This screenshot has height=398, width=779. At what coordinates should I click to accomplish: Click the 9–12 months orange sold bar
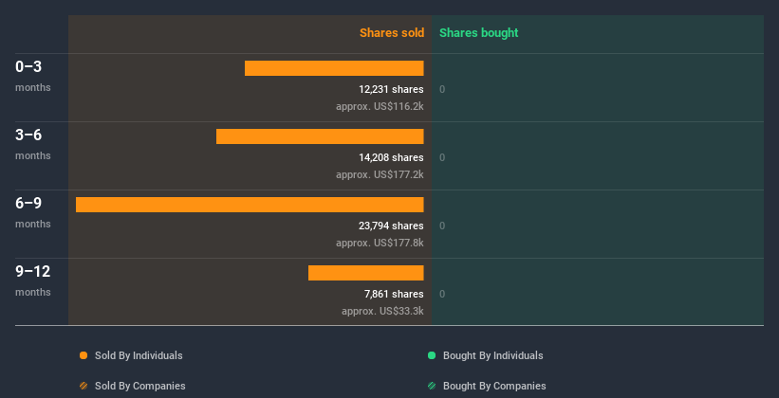point(365,273)
